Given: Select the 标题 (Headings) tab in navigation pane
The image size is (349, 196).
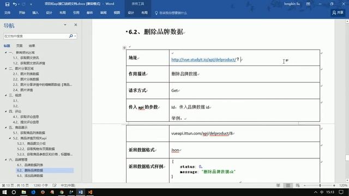Looking at the screenshot, I should 7,46.
